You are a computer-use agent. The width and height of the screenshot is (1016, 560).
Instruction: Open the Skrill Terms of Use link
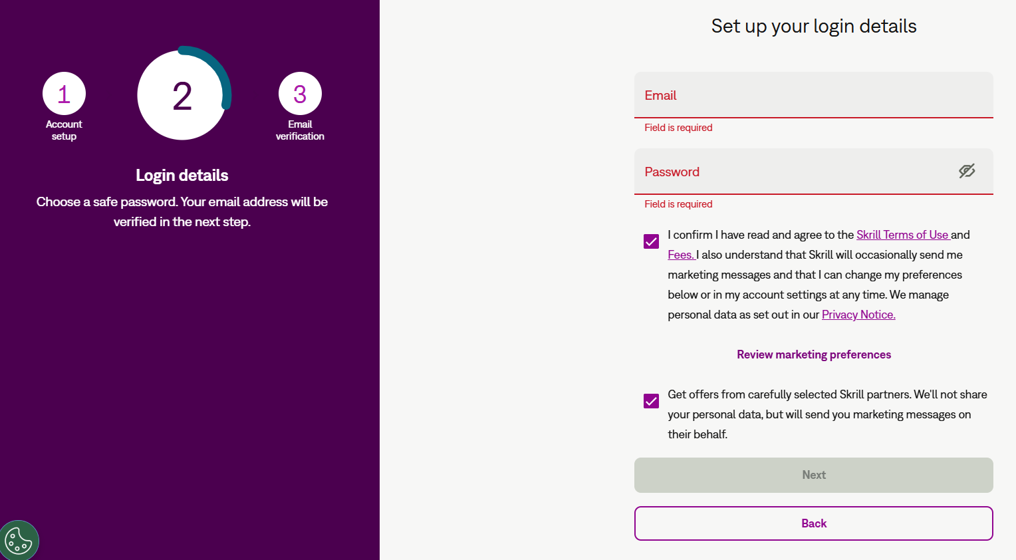[903, 235]
